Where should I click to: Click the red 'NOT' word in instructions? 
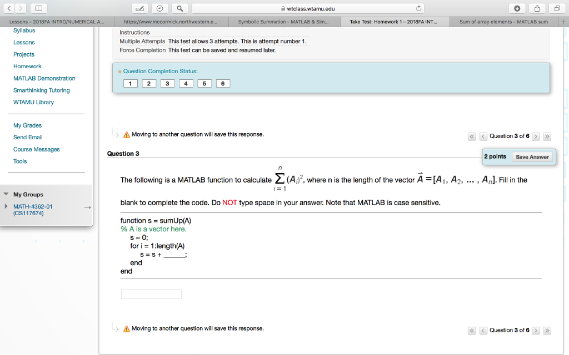coord(229,202)
